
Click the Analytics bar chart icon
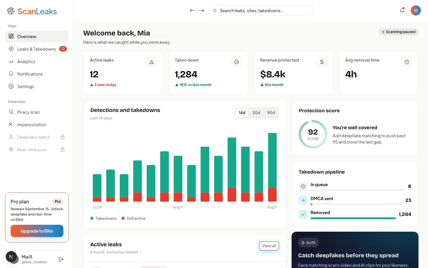11,61
